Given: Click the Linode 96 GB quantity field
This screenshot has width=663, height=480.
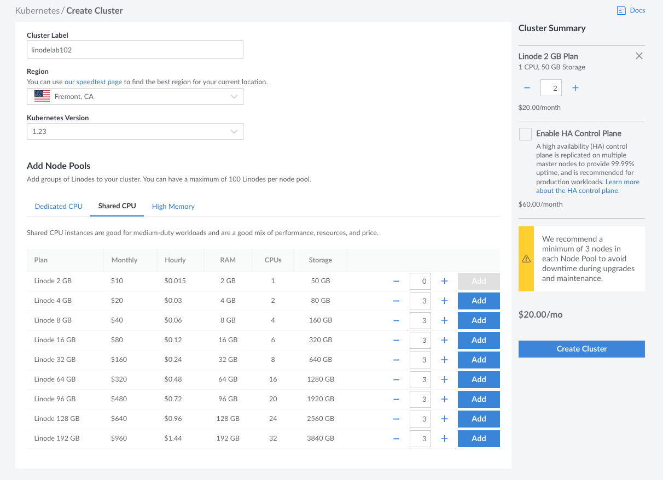Looking at the screenshot, I should (420, 399).
